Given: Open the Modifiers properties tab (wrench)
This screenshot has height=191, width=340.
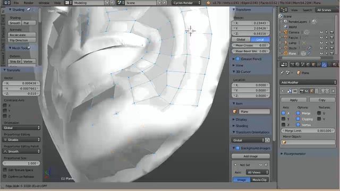Looking at the screenshot, I should (x=324, y=65).
